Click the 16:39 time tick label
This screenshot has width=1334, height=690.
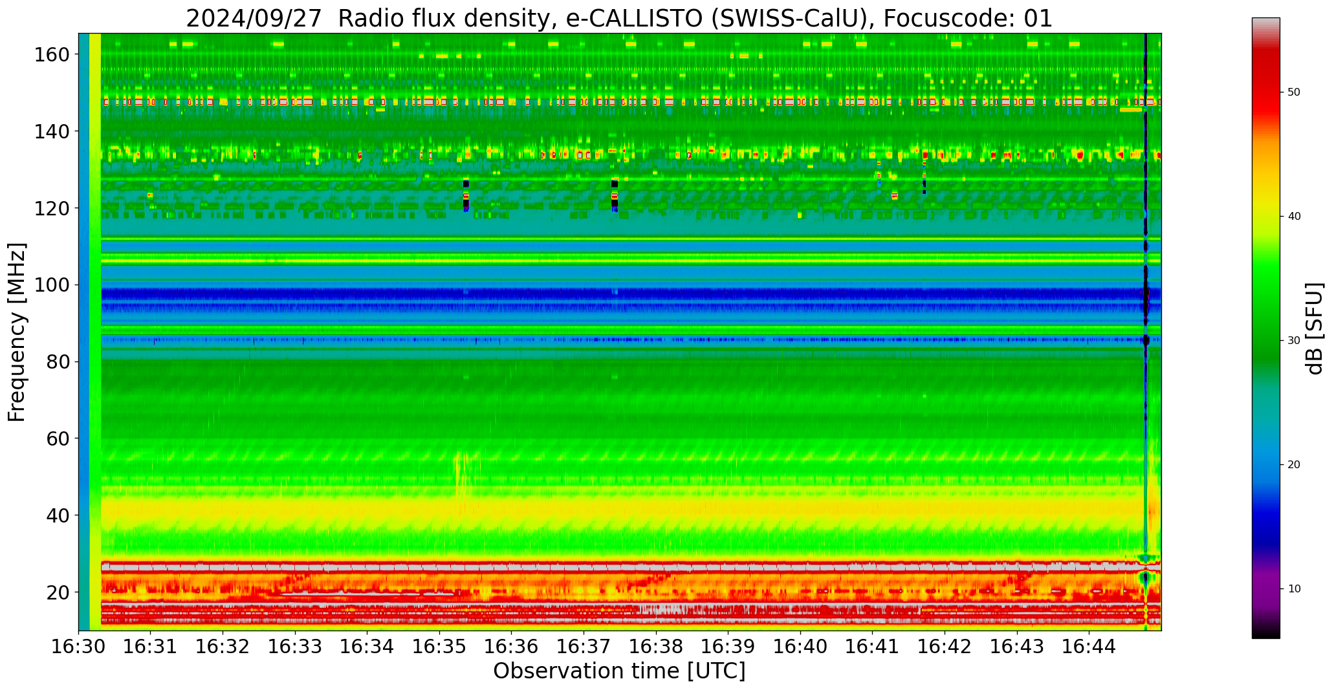(x=728, y=646)
